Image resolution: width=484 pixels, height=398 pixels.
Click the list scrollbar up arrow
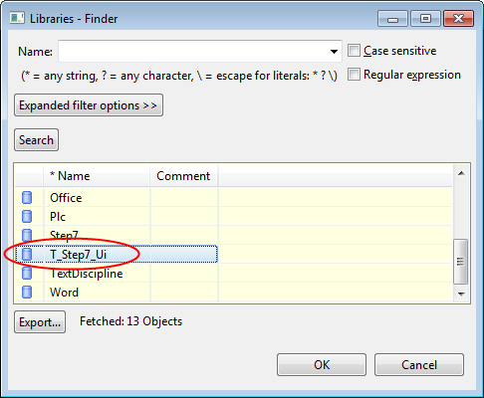click(461, 173)
